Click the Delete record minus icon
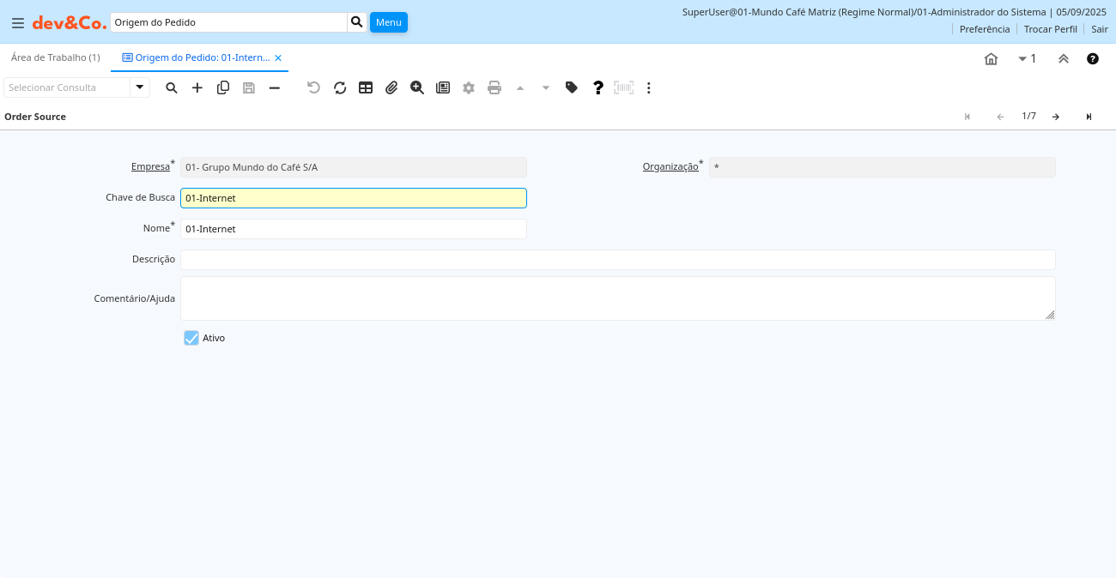This screenshot has height=578, width=1116. click(275, 87)
